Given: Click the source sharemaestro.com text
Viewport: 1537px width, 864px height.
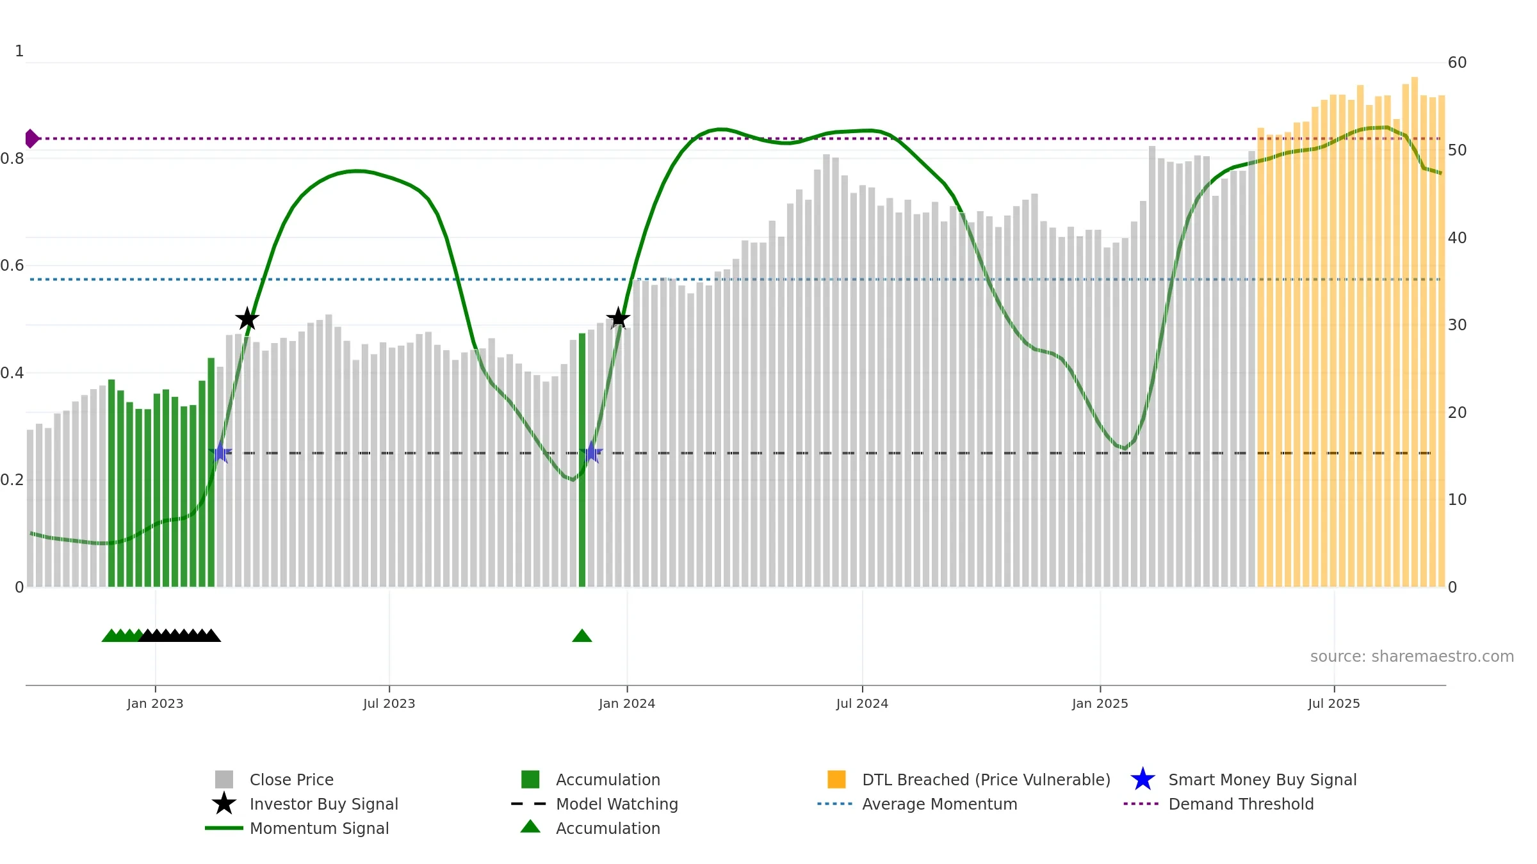Looking at the screenshot, I should tap(1411, 657).
